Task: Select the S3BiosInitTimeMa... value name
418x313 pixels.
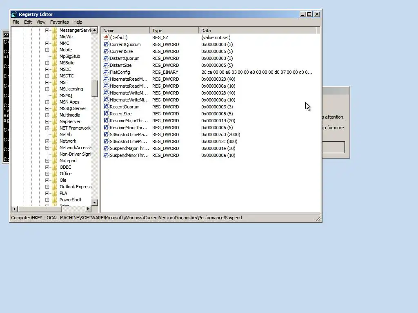Action: click(129, 134)
